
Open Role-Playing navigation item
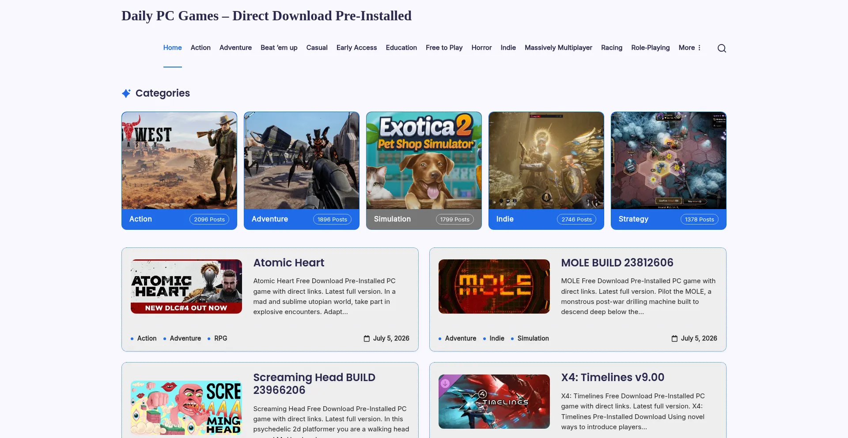tap(650, 48)
